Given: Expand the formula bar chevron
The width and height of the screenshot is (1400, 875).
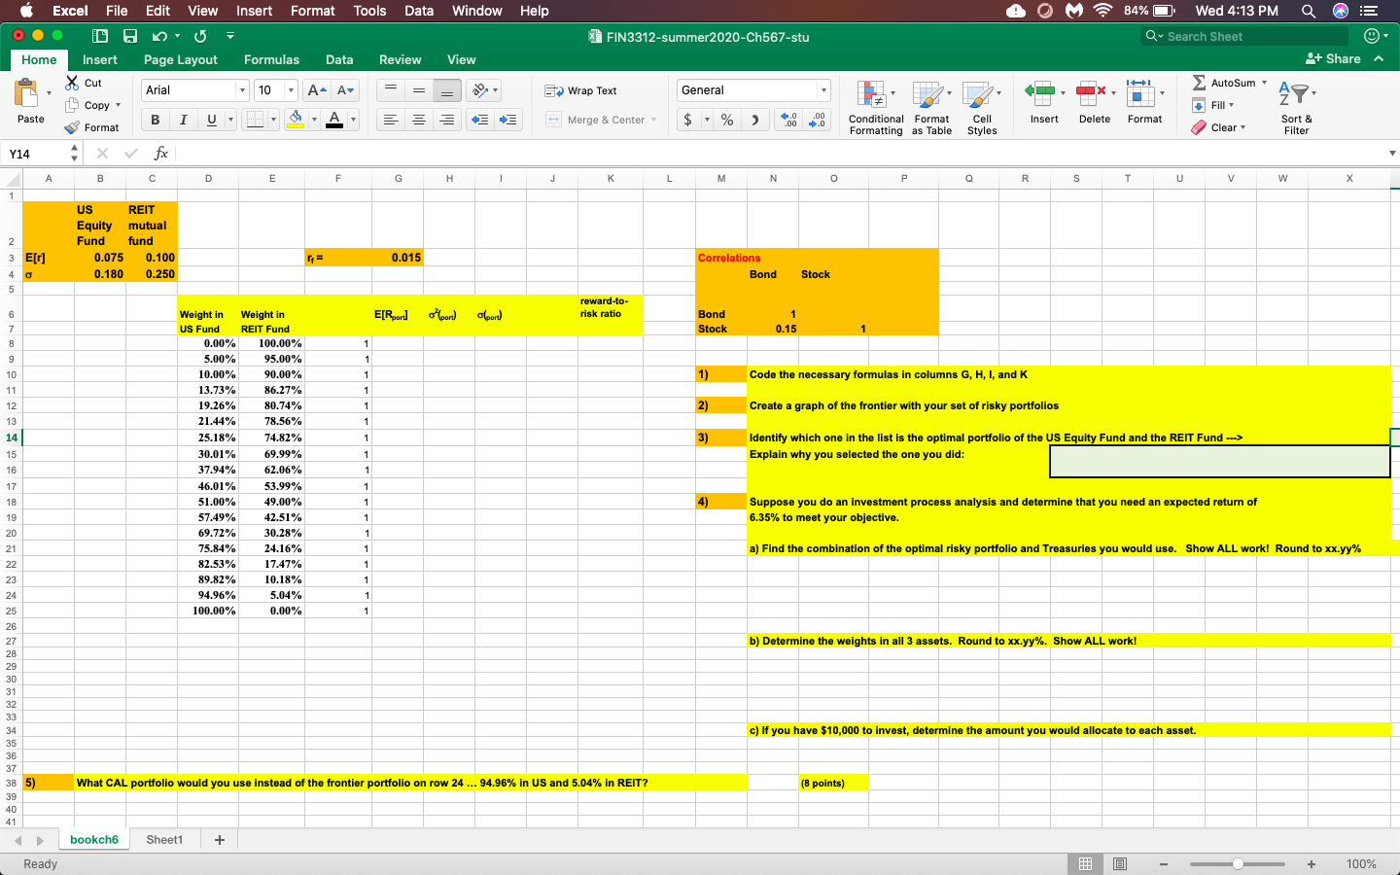Looking at the screenshot, I should (x=1392, y=154).
